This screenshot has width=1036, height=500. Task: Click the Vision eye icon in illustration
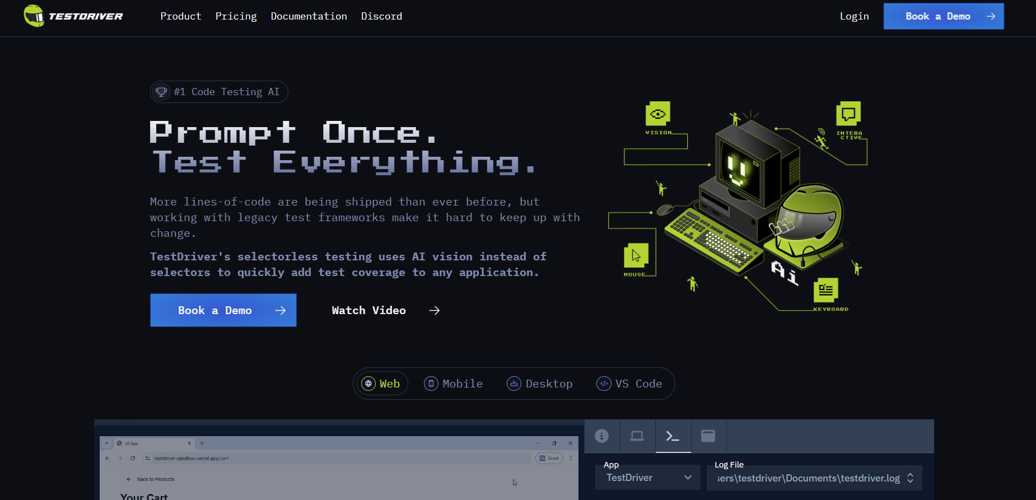pos(658,114)
